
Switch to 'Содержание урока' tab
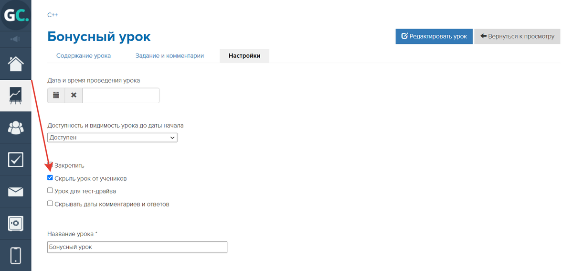click(84, 56)
